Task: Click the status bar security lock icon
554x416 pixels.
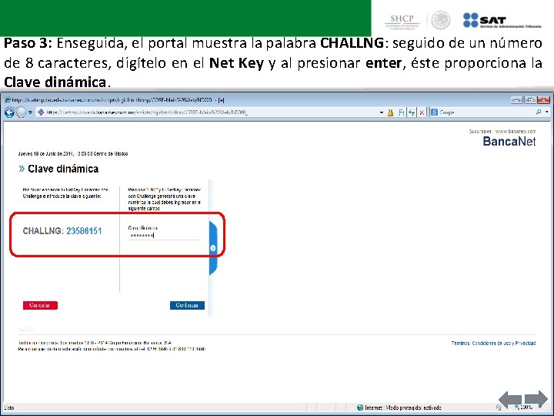Action: point(498,408)
